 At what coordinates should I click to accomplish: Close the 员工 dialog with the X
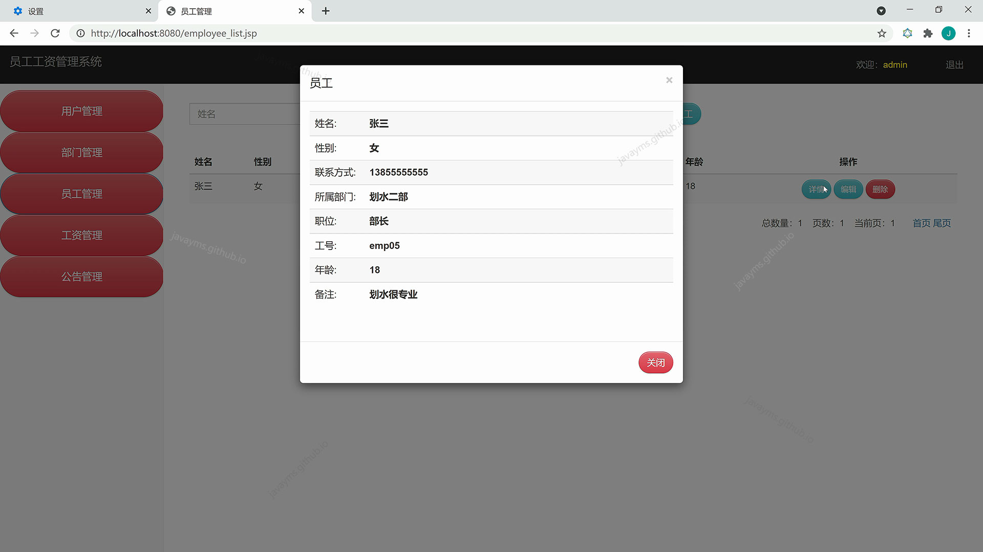(669, 80)
